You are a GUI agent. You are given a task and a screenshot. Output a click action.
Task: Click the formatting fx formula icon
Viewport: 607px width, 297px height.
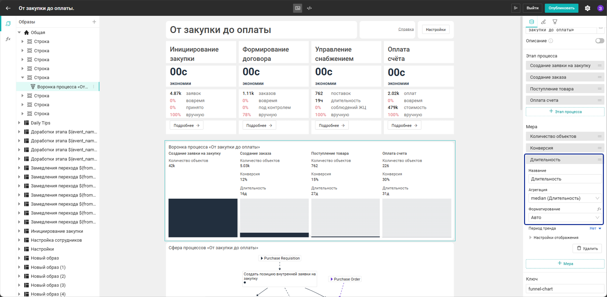coord(599,209)
